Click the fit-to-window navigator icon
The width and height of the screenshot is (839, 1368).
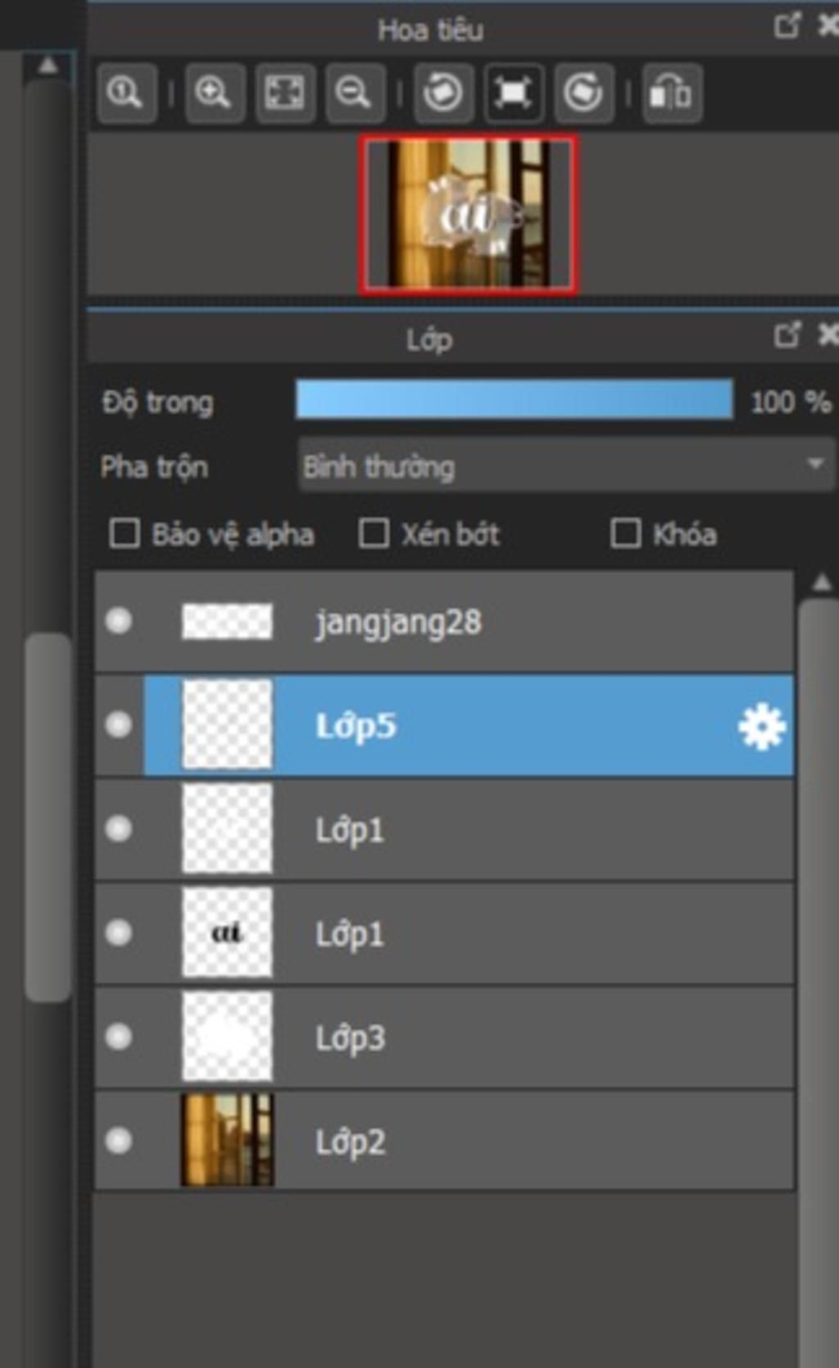284,93
